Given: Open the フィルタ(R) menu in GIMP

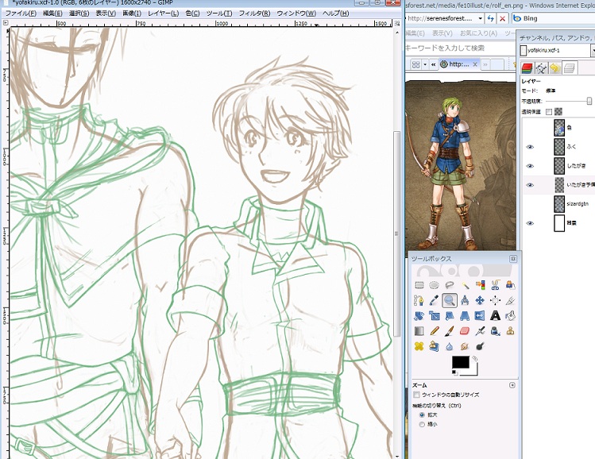Looking at the screenshot, I should tap(254, 13).
